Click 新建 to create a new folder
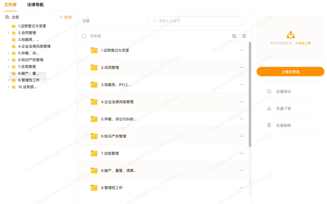Screen dimensions: 327x204 coord(66,17)
